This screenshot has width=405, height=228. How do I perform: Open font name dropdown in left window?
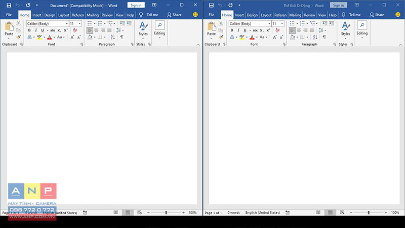point(67,23)
